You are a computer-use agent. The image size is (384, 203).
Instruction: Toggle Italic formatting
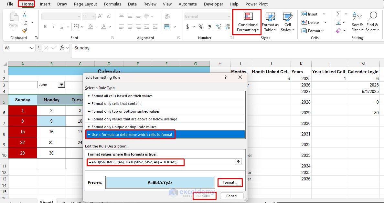53,27
